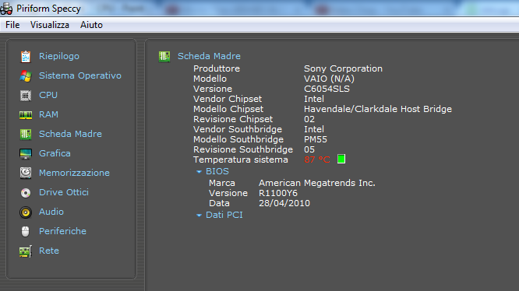Click the Memorizzazione hard drive icon
The height and width of the screenshot is (291, 519).
click(26, 173)
